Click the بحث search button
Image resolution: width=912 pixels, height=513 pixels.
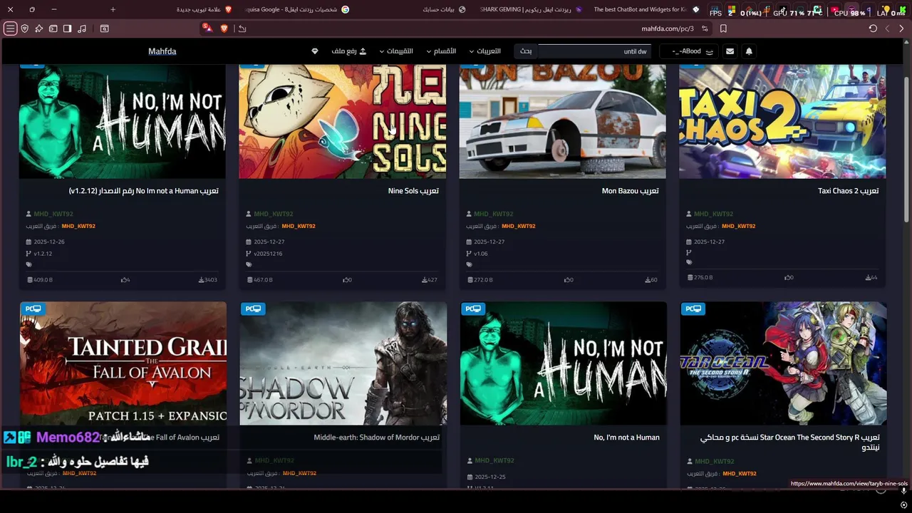tap(526, 51)
